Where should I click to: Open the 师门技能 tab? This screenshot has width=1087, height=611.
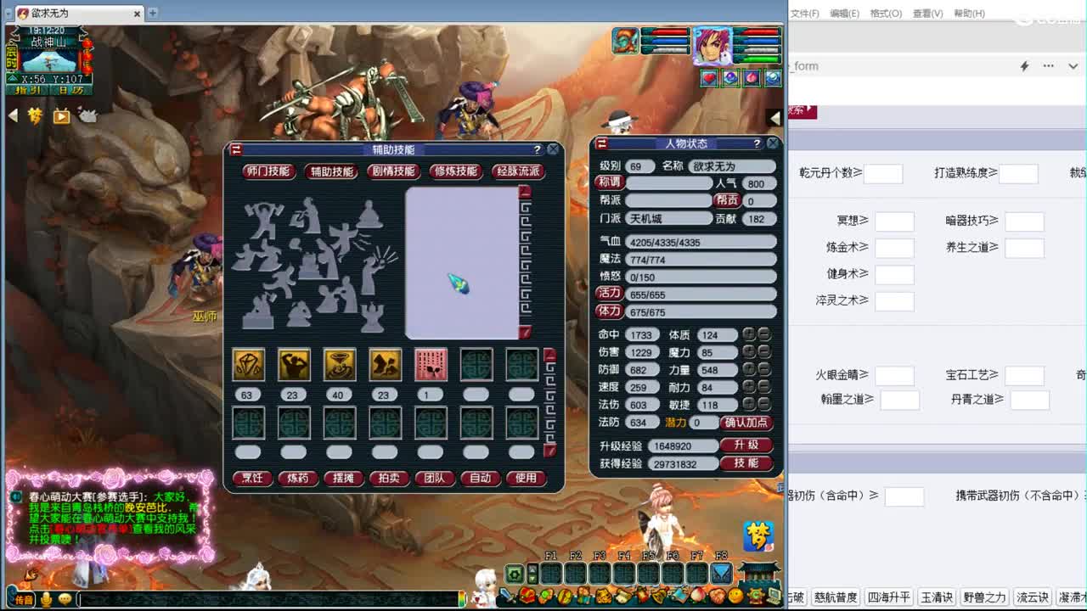(268, 171)
